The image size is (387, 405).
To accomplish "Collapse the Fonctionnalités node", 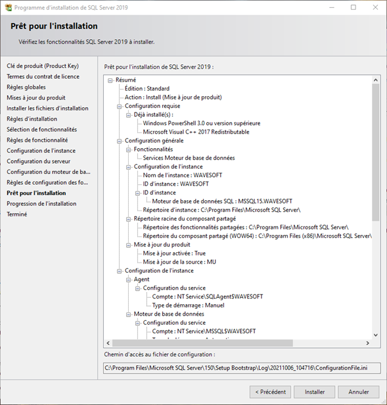I will [x=128, y=150].
